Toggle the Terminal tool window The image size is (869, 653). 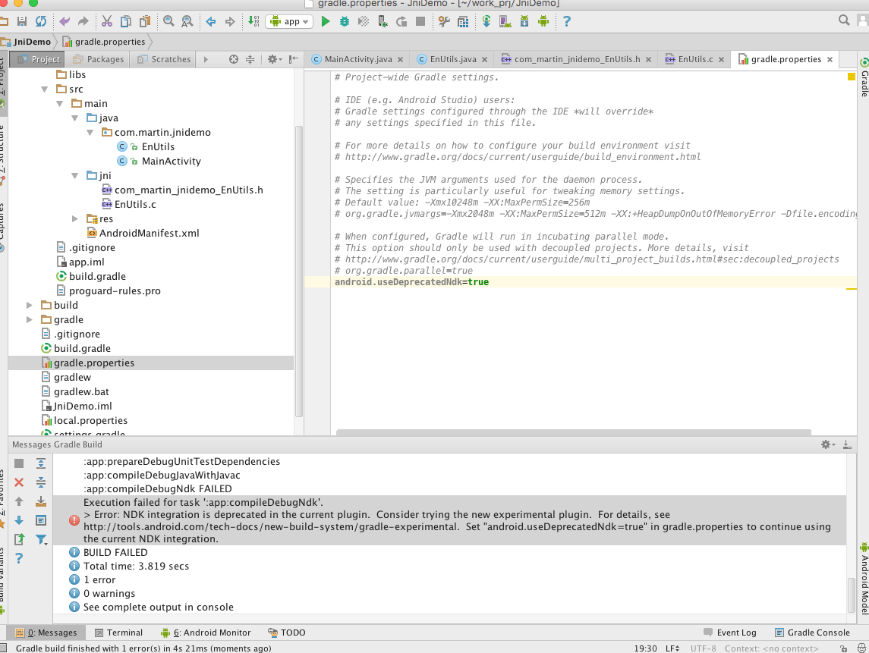pyautogui.click(x=118, y=633)
